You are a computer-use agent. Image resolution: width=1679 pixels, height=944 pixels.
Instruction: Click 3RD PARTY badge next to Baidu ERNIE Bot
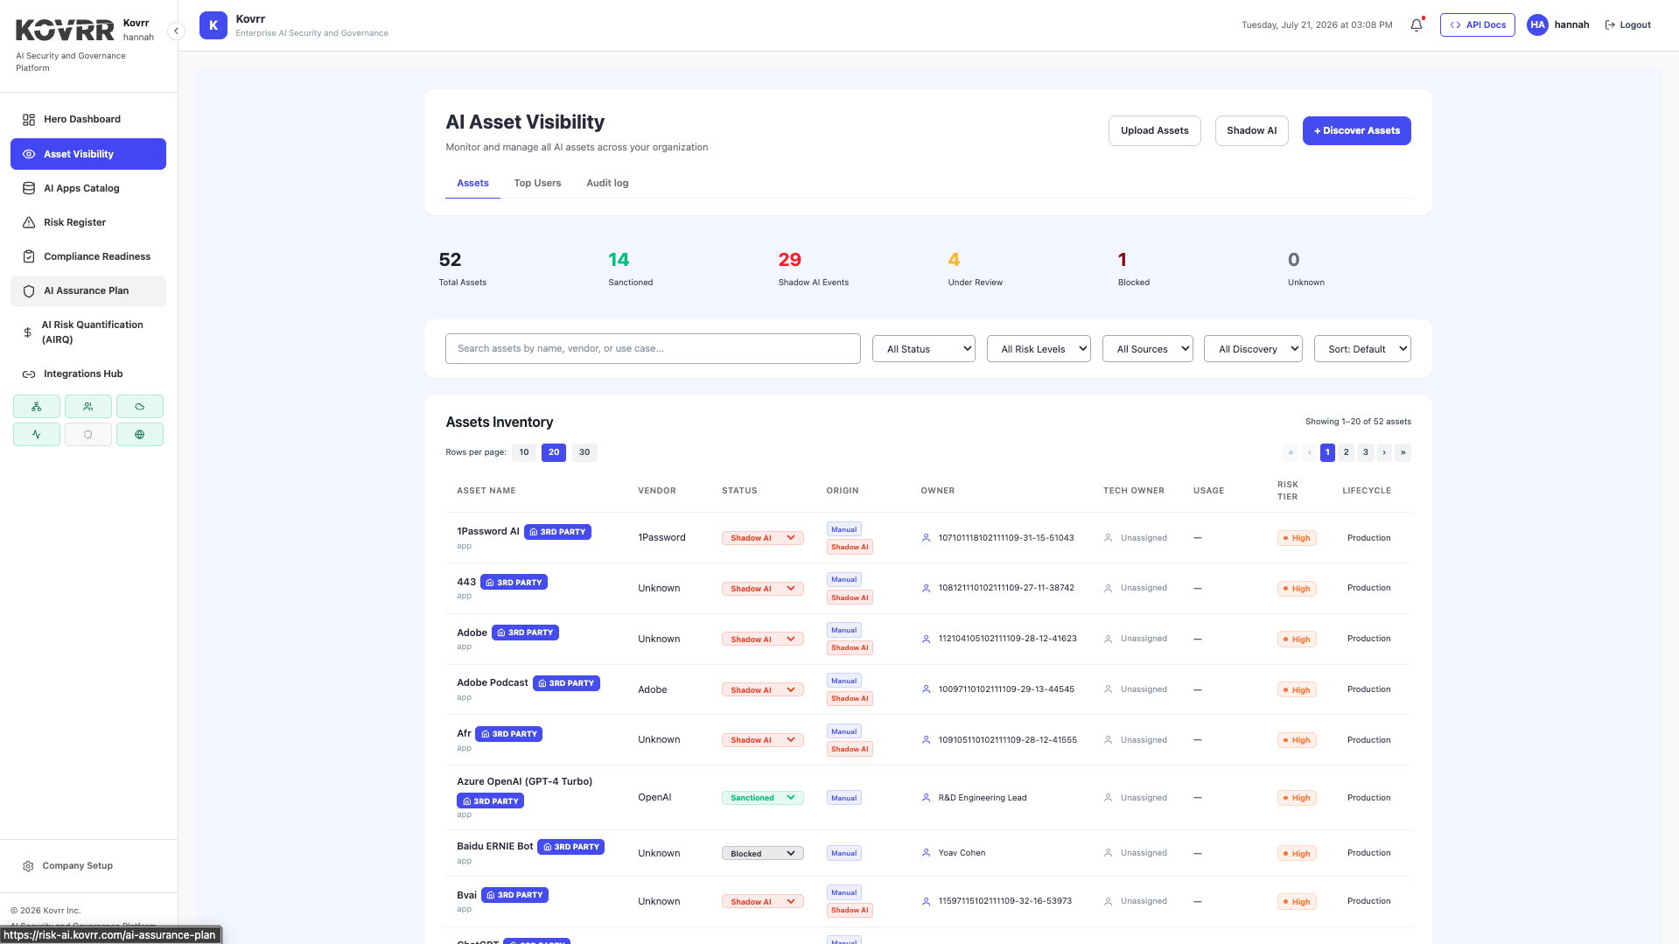click(571, 847)
